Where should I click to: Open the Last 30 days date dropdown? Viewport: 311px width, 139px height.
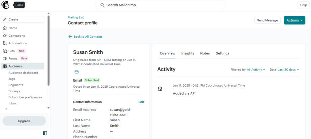(288, 69)
